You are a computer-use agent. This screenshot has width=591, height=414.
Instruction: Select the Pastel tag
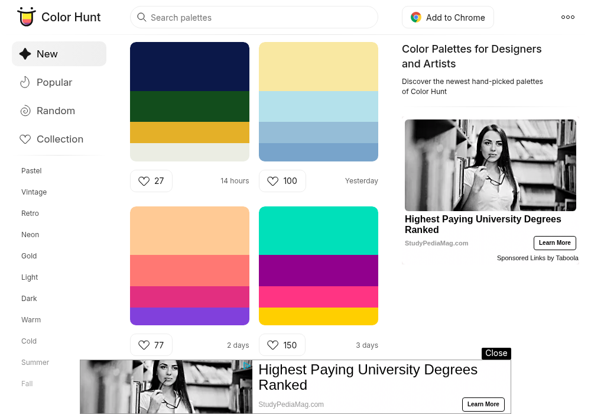click(31, 171)
